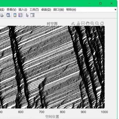Select the edit plot arrow tool
Image resolution: width=119 pixels, height=119 pixels.
(x=27, y=15)
